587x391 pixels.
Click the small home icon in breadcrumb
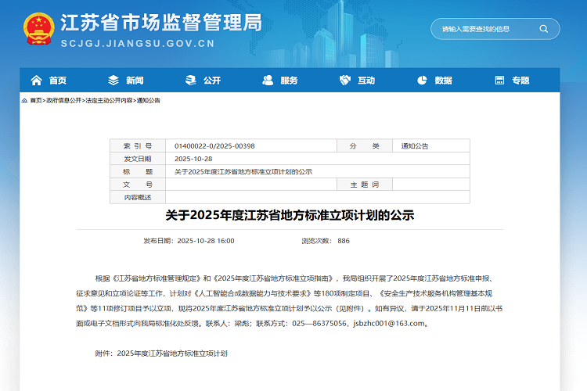pos(25,101)
